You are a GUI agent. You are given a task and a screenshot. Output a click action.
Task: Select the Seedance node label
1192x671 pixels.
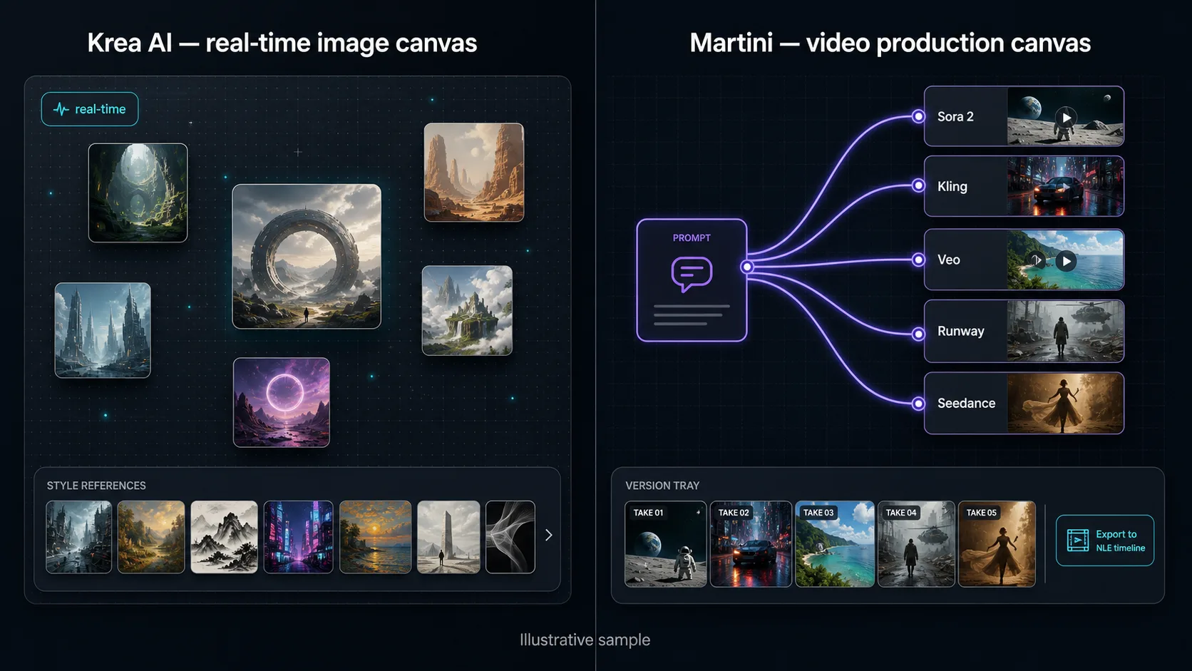point(966,403)
